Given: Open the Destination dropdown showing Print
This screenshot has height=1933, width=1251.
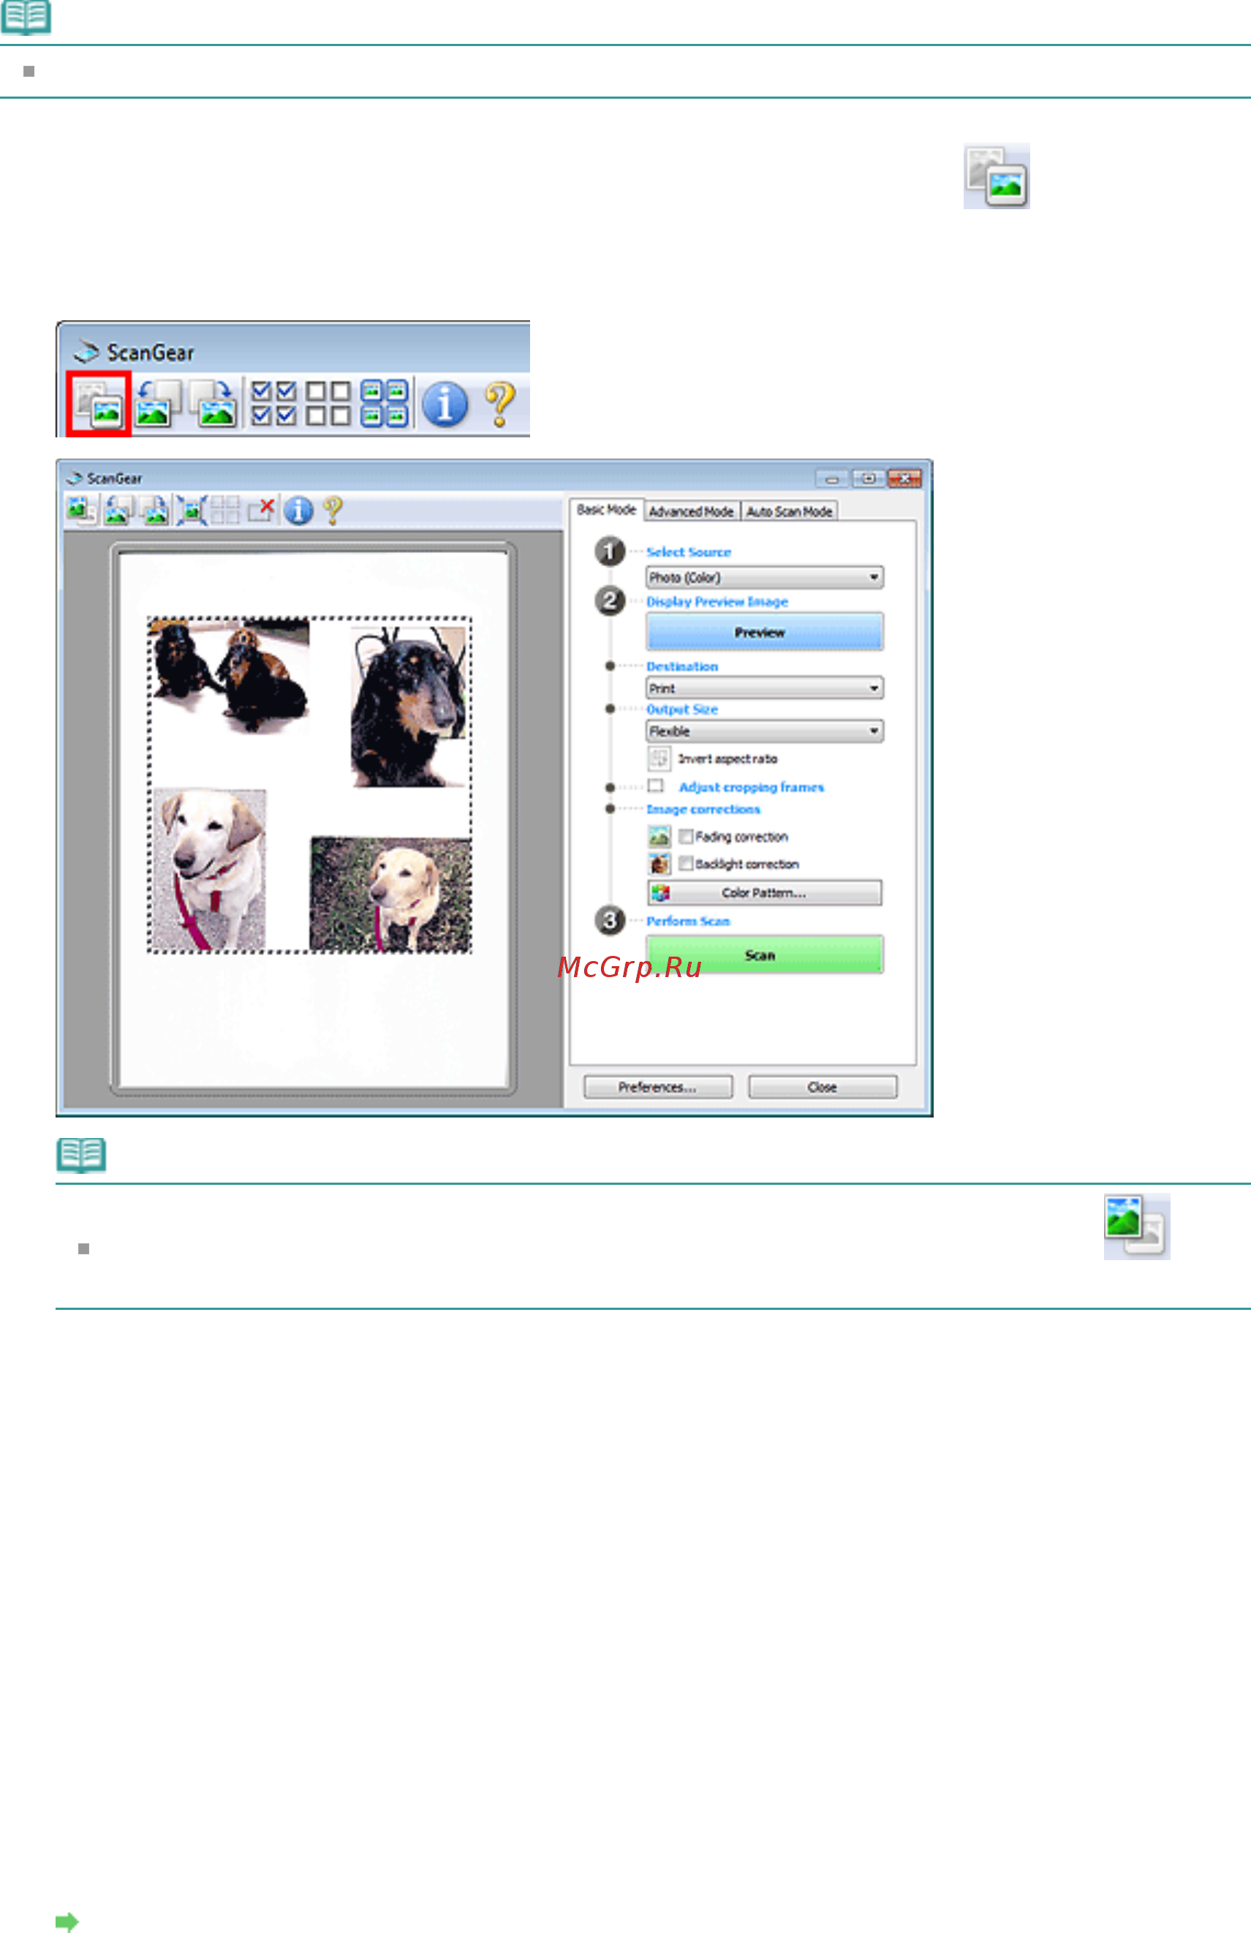Looking at the screenshot, I should point(765,688).
